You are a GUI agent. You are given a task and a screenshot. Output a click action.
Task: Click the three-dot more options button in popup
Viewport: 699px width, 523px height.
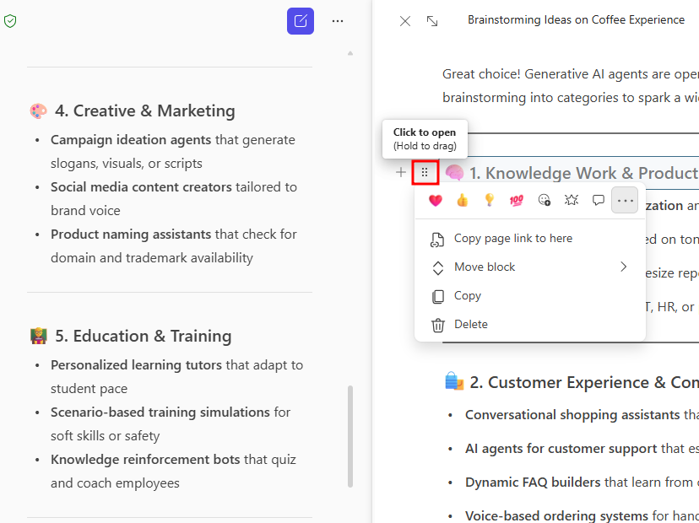tap(625, 201)
